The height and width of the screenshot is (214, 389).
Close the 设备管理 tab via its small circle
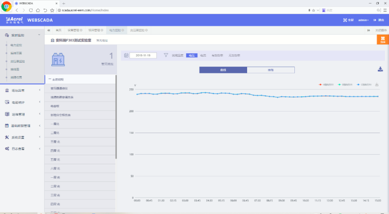(81, 30)
